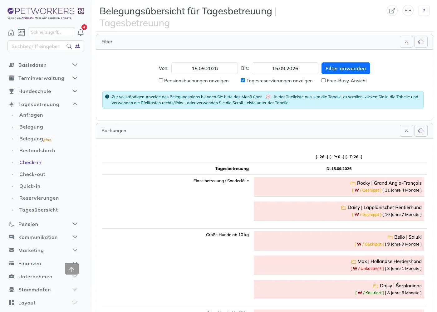
Task: Open the Check-in menu item
Action: click(30, 163)
